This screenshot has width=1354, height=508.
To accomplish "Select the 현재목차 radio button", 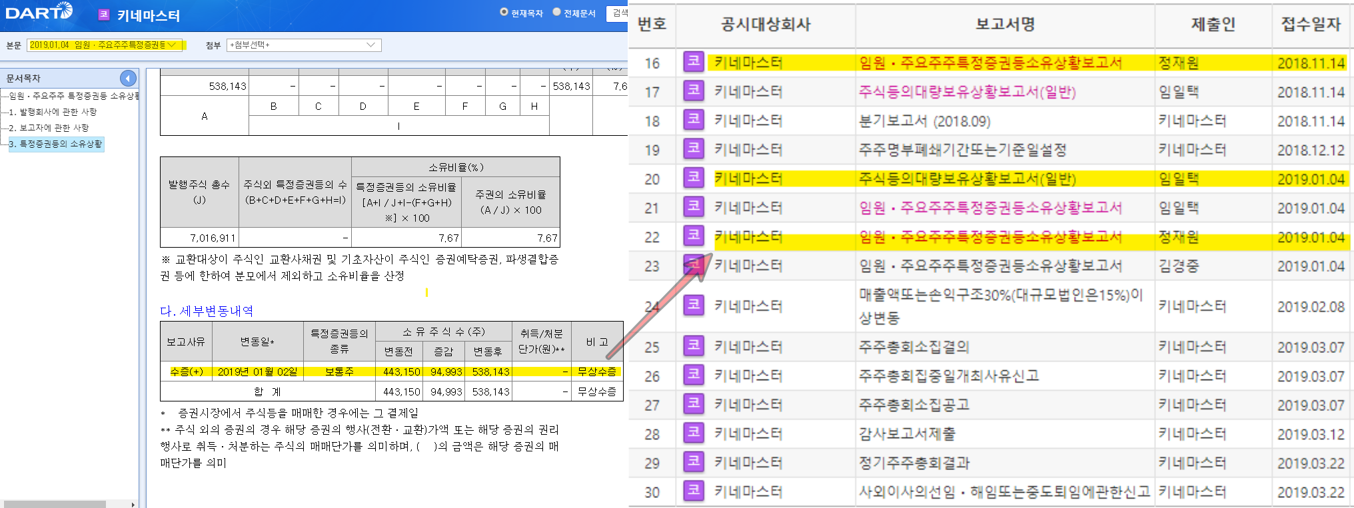I will [x=504, y=12].
